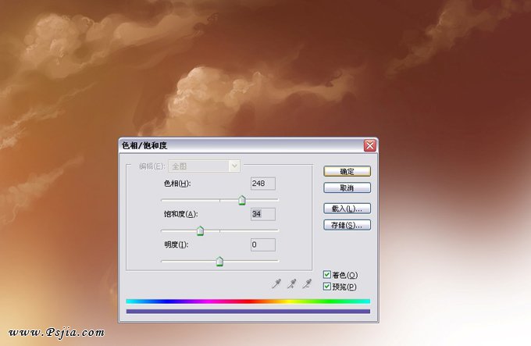The image size is (531, 346).
Task: Click the 色相 hue slider handle
Action: tap(242, 200)
